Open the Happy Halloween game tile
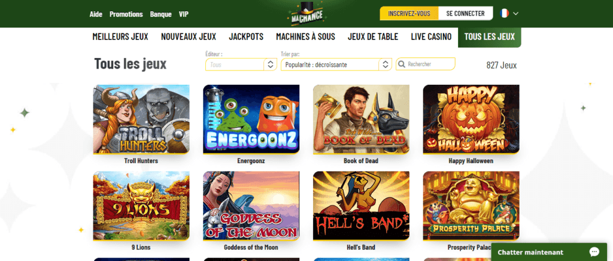The image size is (613, 261). pos(471,119)
